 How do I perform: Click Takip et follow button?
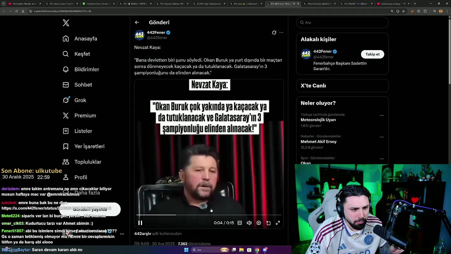(x=372, y=54)
